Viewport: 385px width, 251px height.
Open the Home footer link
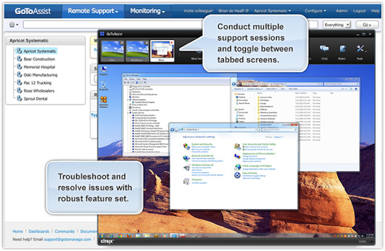tap(18, 231)
